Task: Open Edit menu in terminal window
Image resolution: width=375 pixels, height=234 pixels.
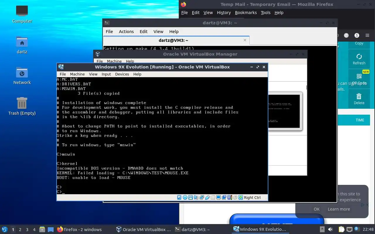Action: [x=144, y=31]
